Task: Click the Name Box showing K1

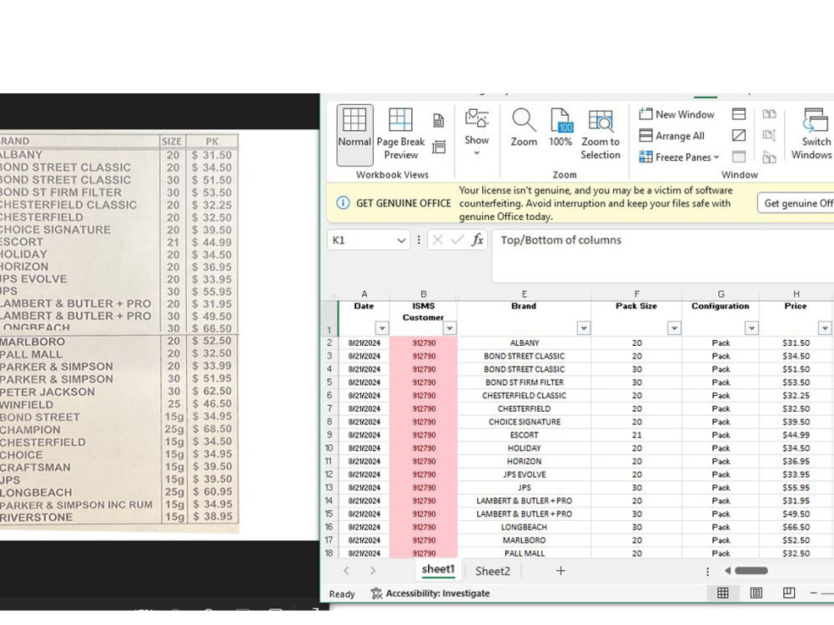Action: 362,240
